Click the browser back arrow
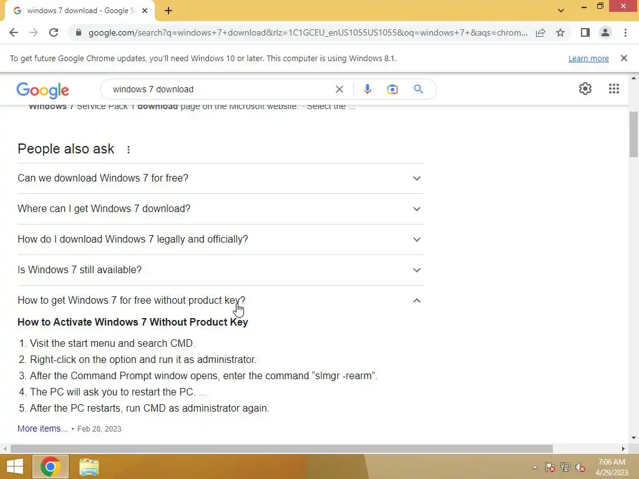The height and width of the screenshot is (479, 639). 14,32
